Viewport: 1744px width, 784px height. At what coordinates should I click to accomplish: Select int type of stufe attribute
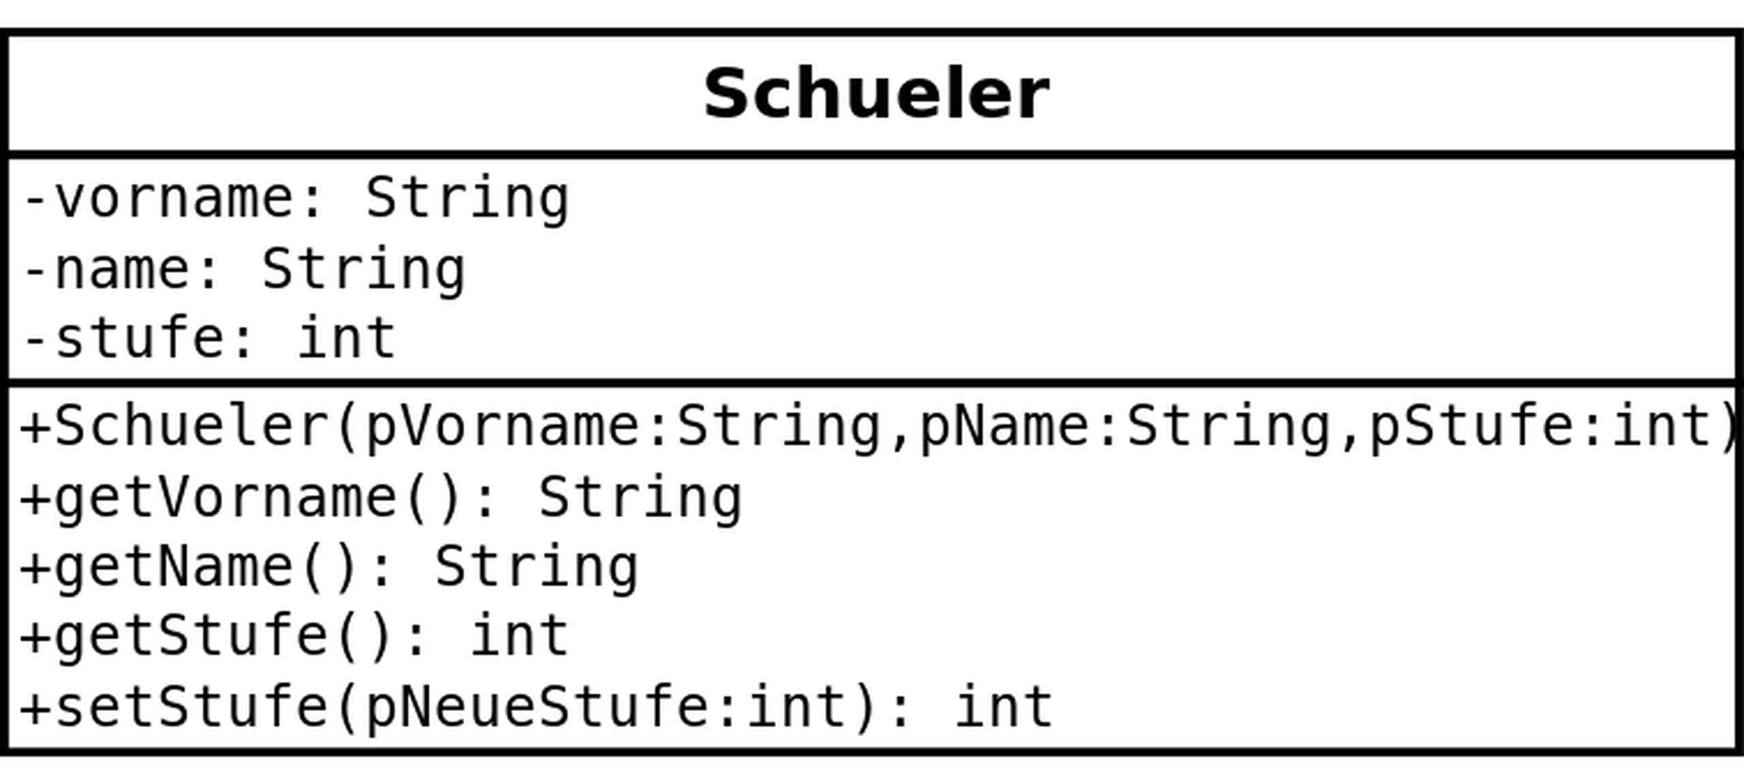coord(347,338)
